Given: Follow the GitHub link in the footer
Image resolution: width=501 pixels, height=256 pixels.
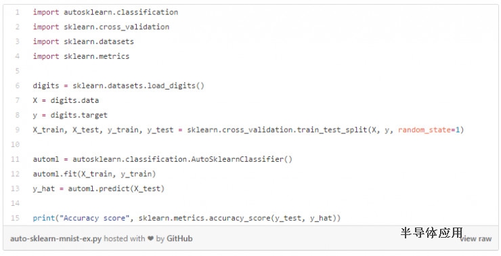Looking at the screenshot, I should click(179, 238).
